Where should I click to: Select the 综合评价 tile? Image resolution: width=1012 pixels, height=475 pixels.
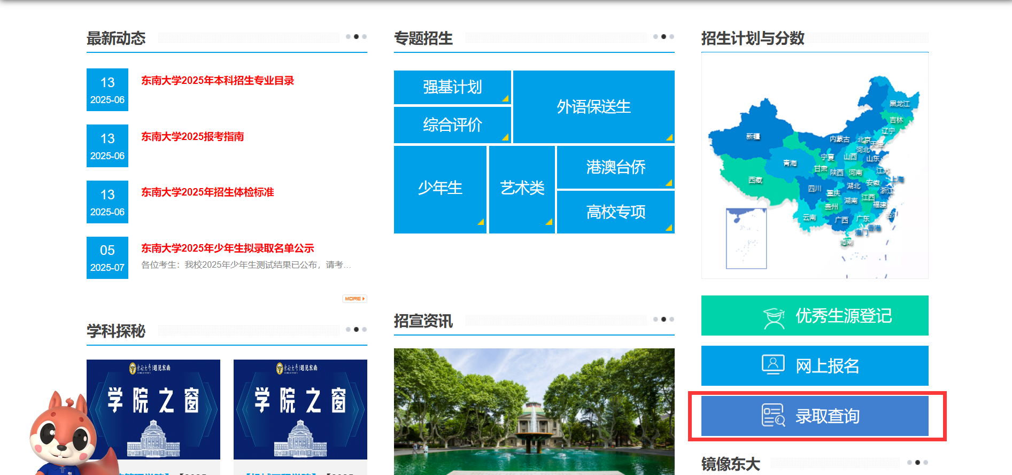pos(452,125)
